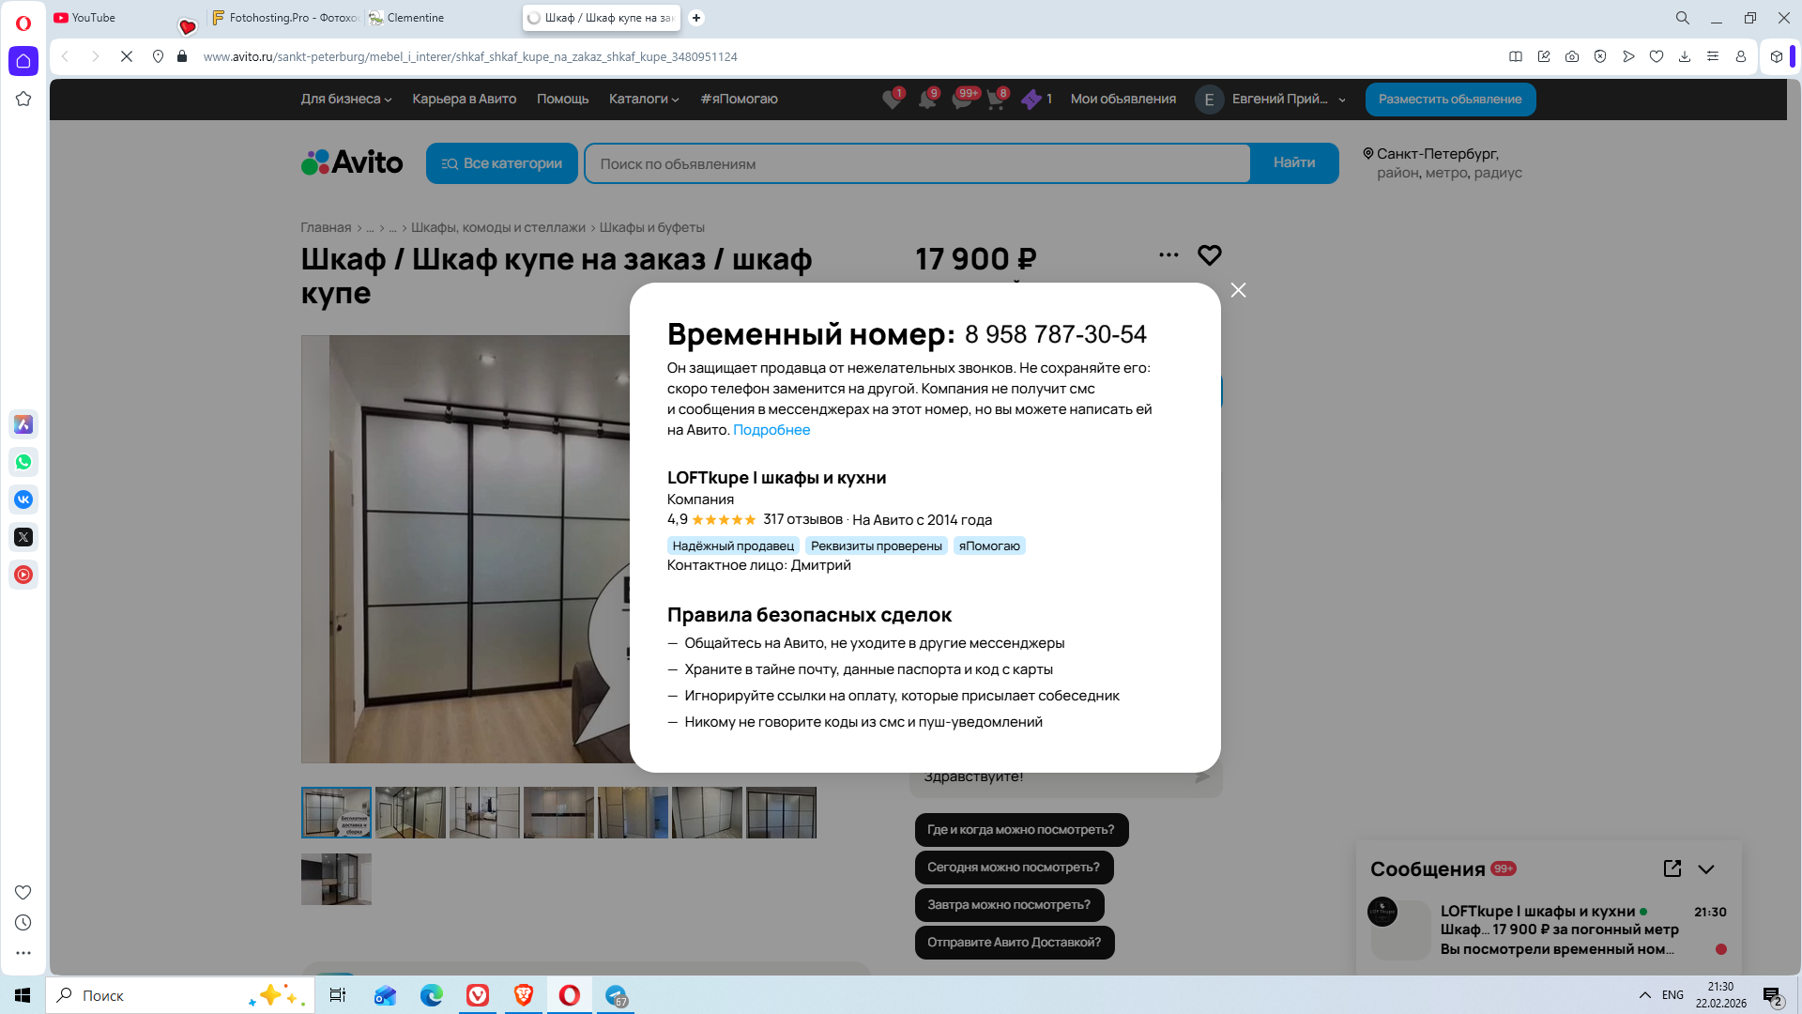Open the three-dots listing options menu
Screen dimensions: 1802x1014
click(1168, 254)
